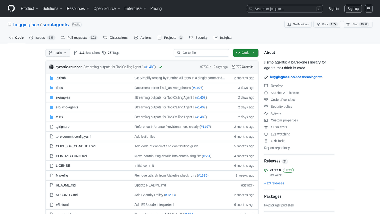Click the eye icon next to watching
This screenshot has width=380, height=214.
coord(266,134)
